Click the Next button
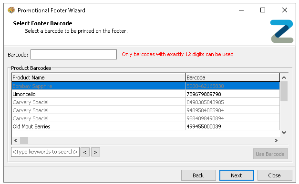299x184 pixels. [237, 175]
